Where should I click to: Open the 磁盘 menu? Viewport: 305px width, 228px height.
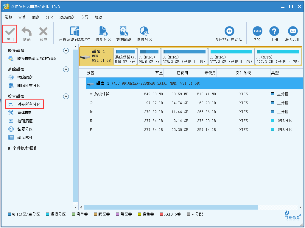click(x=36, y=18)
